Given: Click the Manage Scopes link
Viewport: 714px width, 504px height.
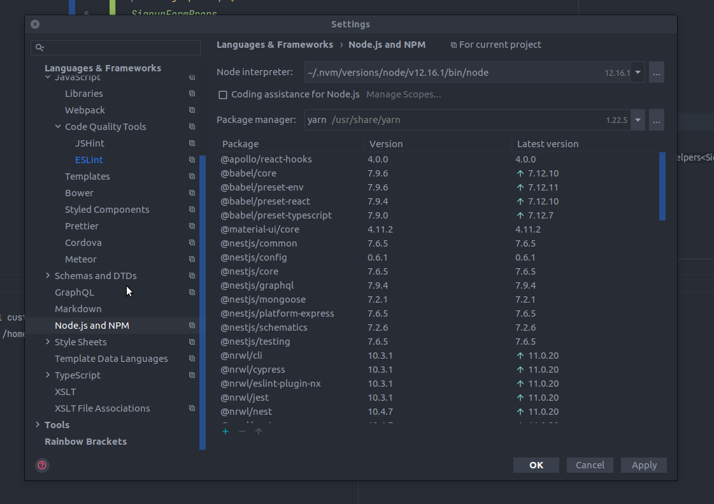Looking at the screenshot, I should tap(403, 94).
